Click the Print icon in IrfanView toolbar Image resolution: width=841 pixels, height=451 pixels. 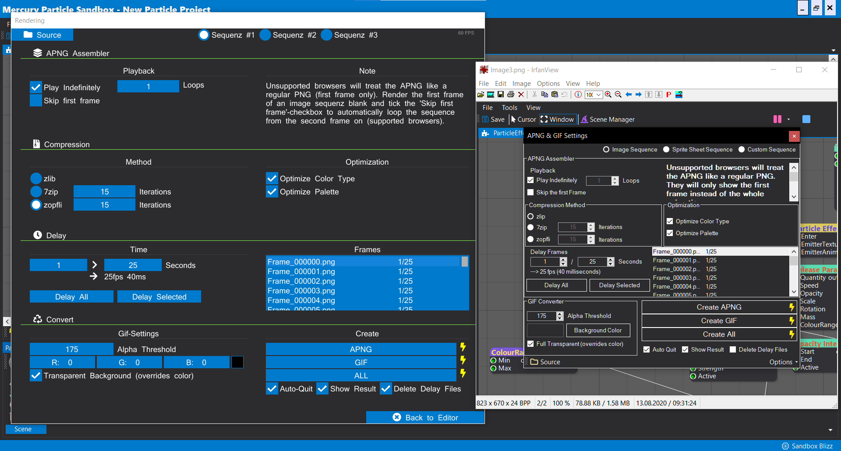tap(511, 95)
